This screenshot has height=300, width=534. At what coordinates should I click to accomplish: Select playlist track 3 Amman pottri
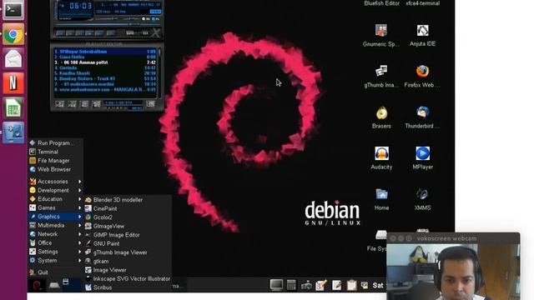105,62
